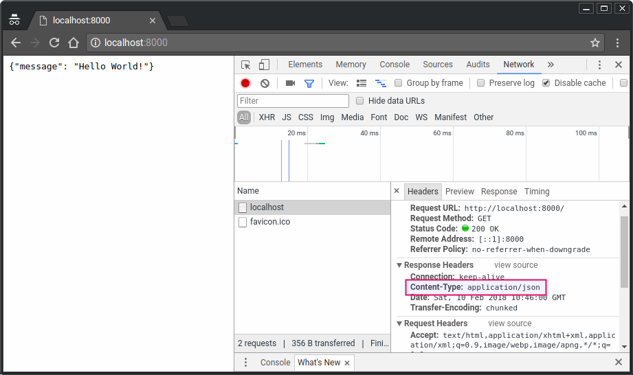Show more DevTools tabs via chevron
This screenshot has height=375, width=633.
(x=551, y=65)
